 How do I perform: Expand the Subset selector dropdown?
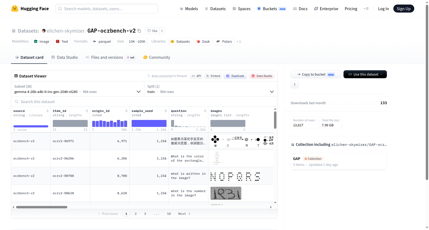[x=77, y=89]
